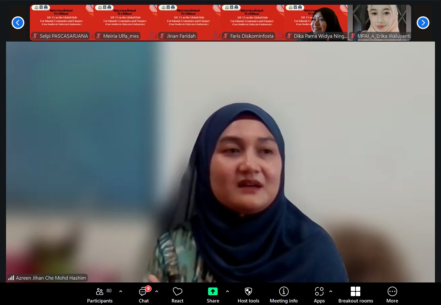Screen dimensions: 441x305
Task: Expand the Participants options chevron
Action: tap(121, 291)
